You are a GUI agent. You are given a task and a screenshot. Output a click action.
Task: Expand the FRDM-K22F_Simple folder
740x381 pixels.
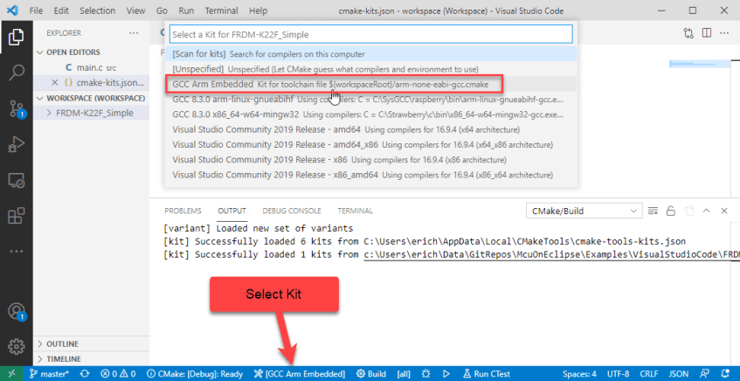(x=94, y=113)
